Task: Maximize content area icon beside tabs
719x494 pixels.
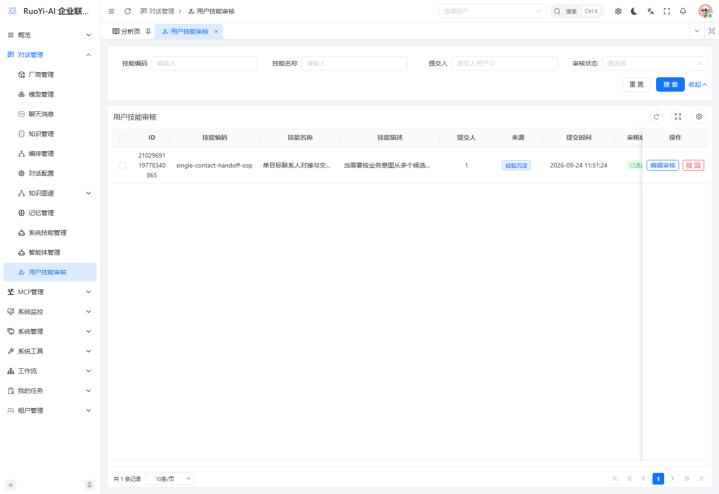Action: click(x=712, y=31)
